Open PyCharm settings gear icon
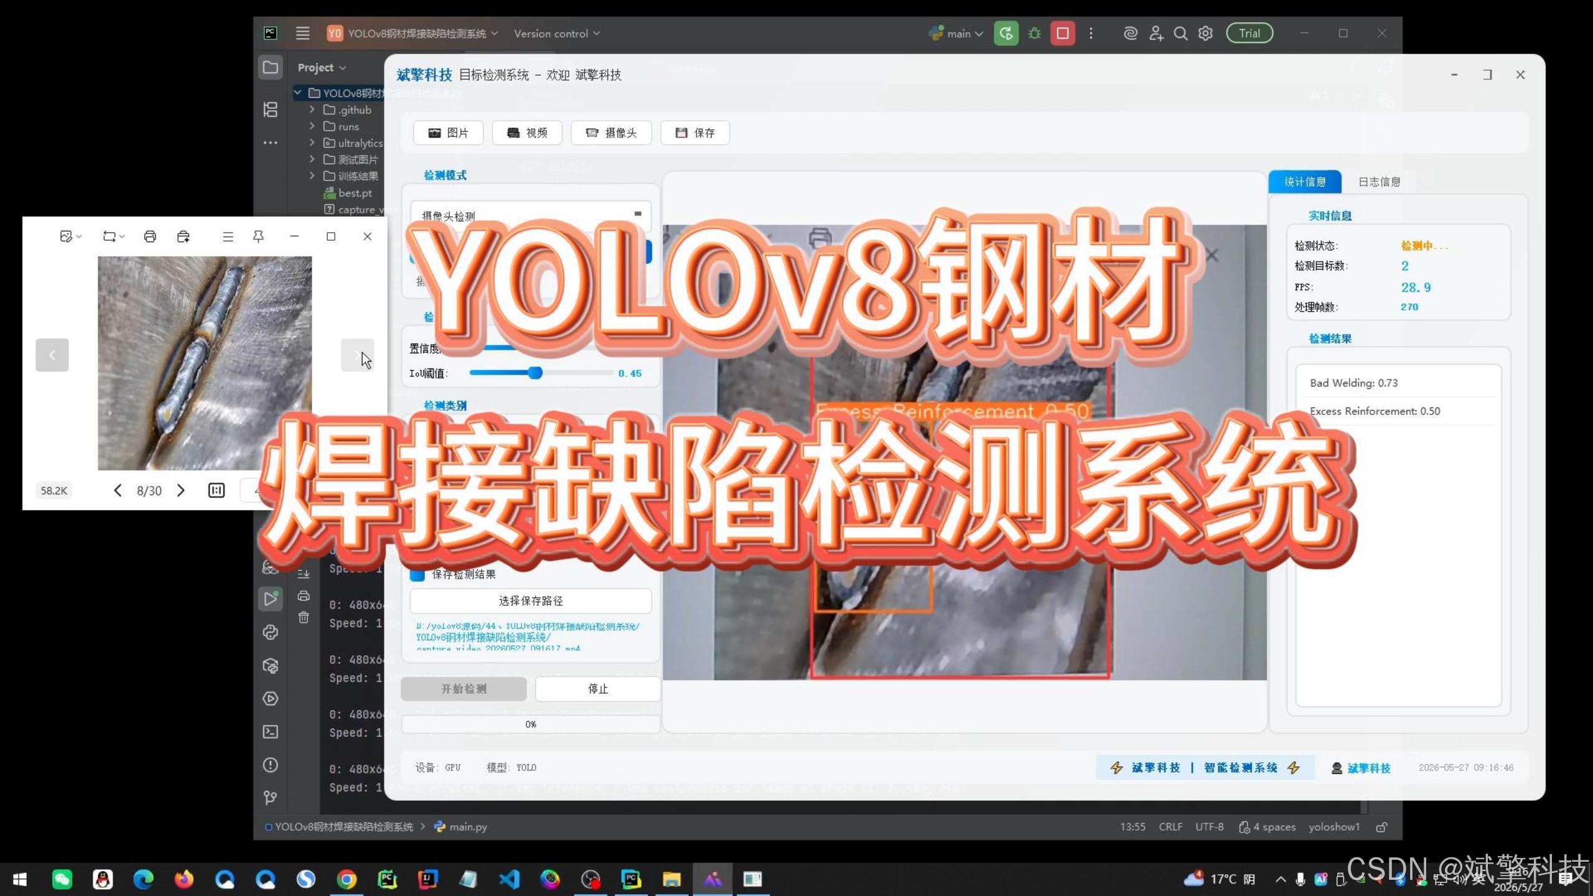 pyautogui.click(x=1206, y=34)
